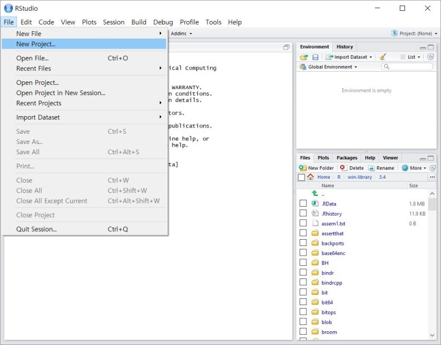Click the Home house icon in path bar
The image size is (441, 345).
[x=310, y=177]
